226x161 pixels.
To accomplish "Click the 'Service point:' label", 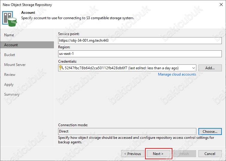I will coord(69,34).
